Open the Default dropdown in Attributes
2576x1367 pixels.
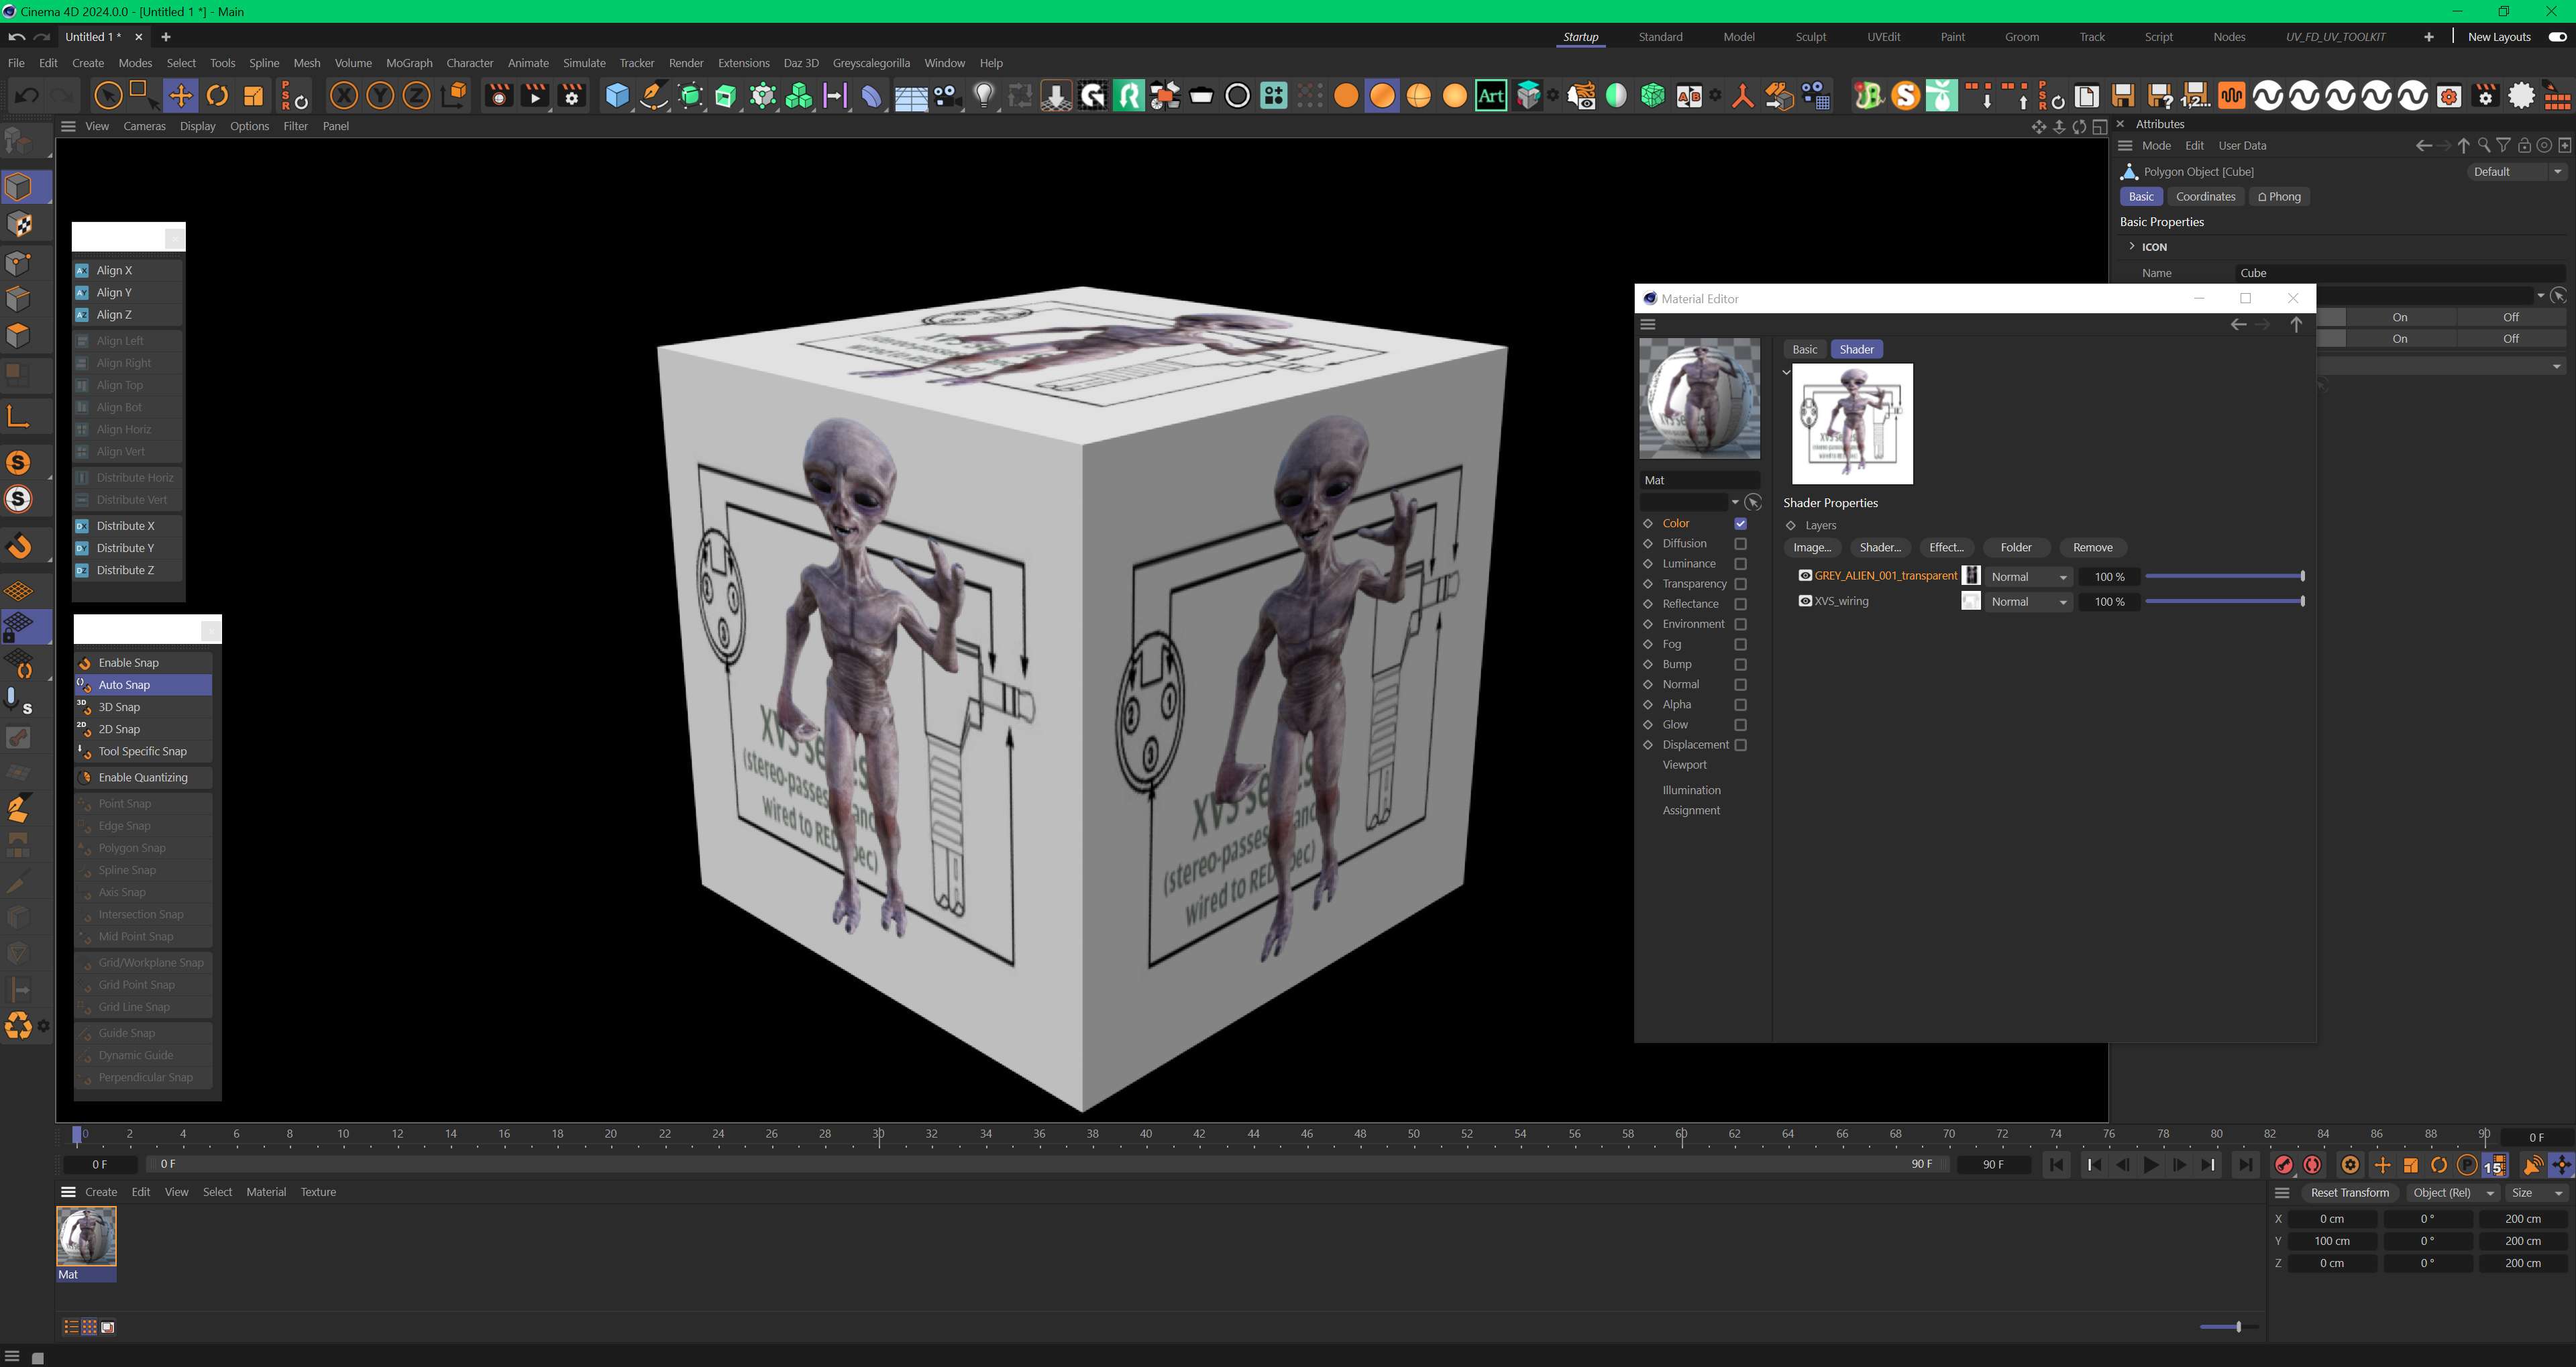[x=2517, y=172]
